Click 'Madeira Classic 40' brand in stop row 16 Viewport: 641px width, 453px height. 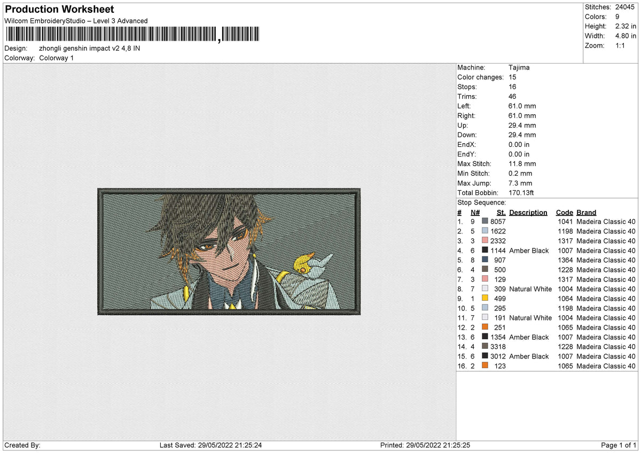coord(606,366)
